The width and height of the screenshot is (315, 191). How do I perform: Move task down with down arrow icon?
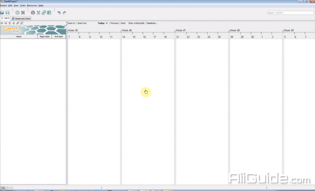pos(14,23)
